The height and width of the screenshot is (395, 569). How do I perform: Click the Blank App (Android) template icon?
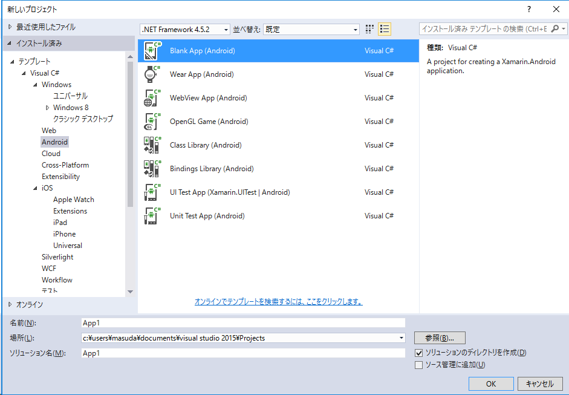(152, 51)
